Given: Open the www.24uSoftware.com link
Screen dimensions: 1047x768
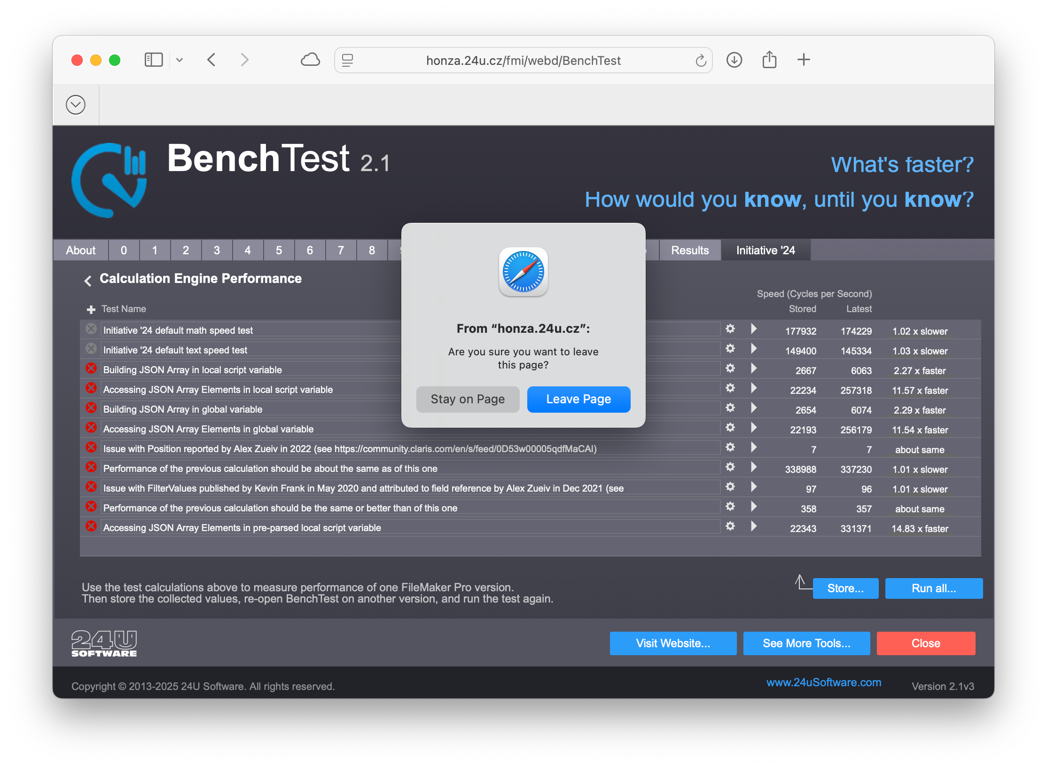Looking at the screenshot, I should pyautogui.click(x=824, y=682).
